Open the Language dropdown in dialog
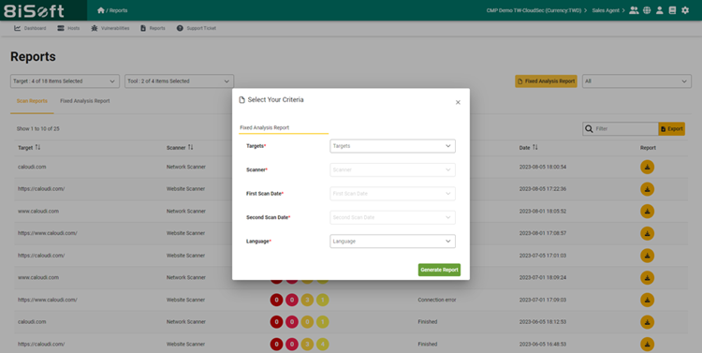 pyautogui.click(x=392, y=241)
